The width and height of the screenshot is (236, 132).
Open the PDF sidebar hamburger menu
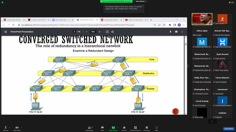click(x=6, y=32)
